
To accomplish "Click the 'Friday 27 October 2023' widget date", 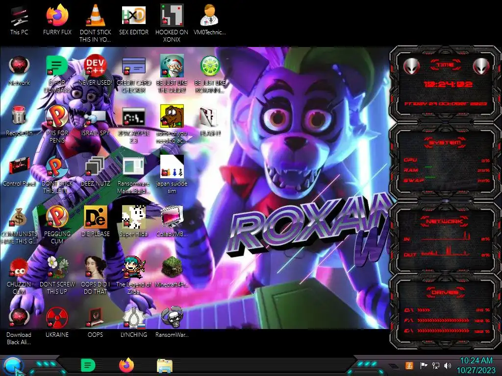I will 445,104.
